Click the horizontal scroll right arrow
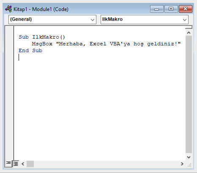Image resolution: width=197 pixels, height=173 pixels. [182, 164]
